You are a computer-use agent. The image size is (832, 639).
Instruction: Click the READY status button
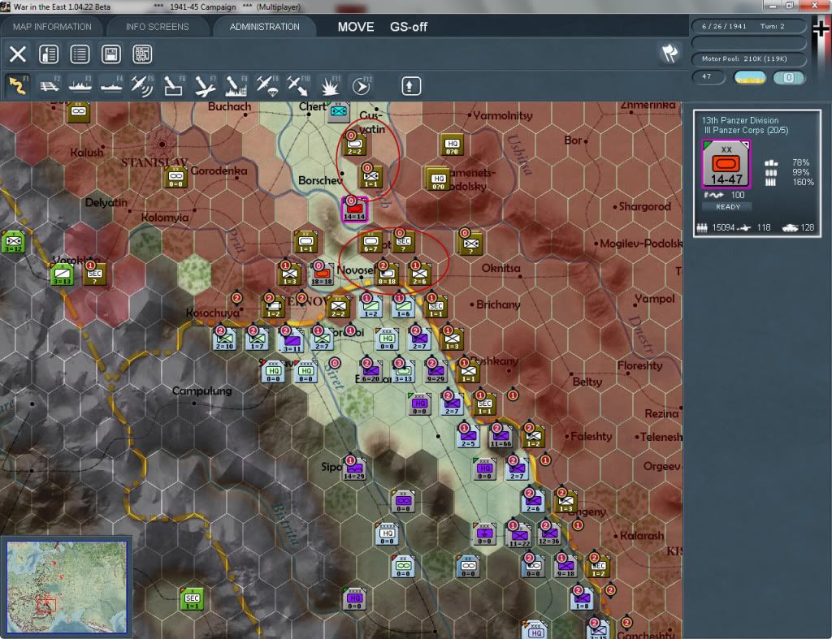[x=727, y=207]
